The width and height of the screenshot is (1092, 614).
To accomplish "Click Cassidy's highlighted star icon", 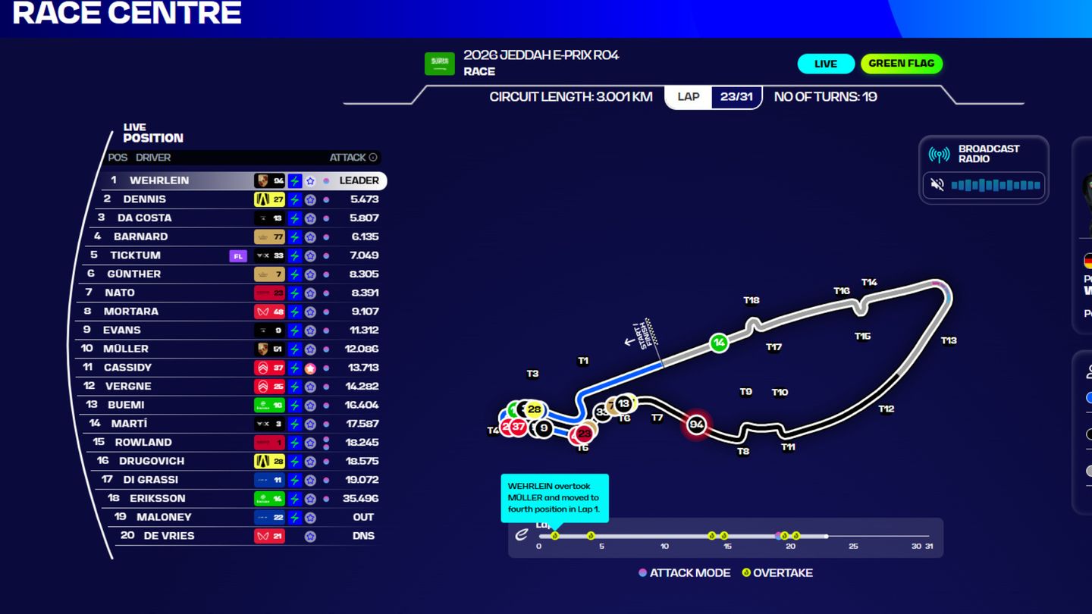I will click(x=310, y=368).
